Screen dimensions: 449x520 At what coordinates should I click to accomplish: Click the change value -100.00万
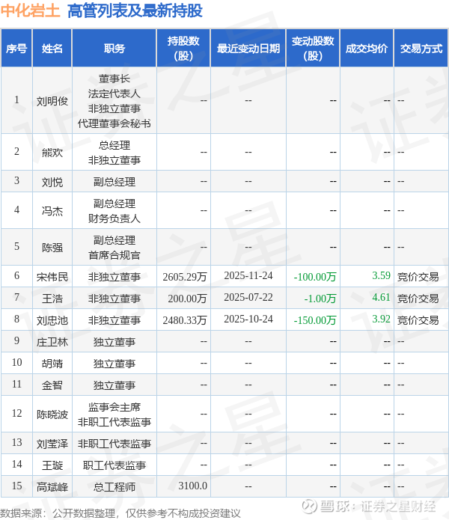pos(315,277)
